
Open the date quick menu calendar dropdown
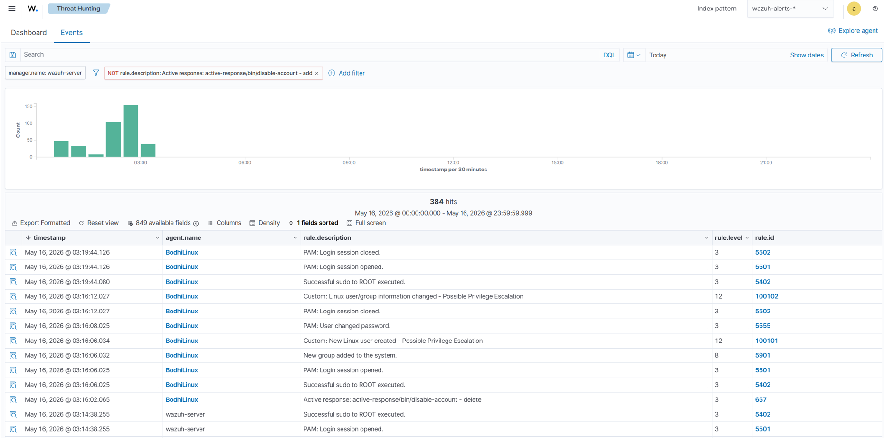(634, 55)
